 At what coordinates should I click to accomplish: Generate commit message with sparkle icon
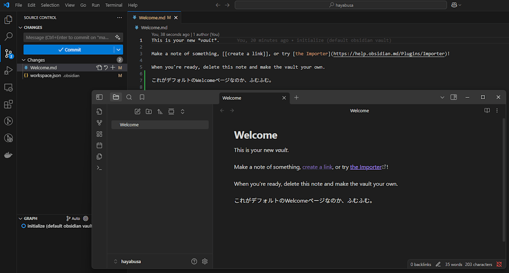[x=117, y=37]
